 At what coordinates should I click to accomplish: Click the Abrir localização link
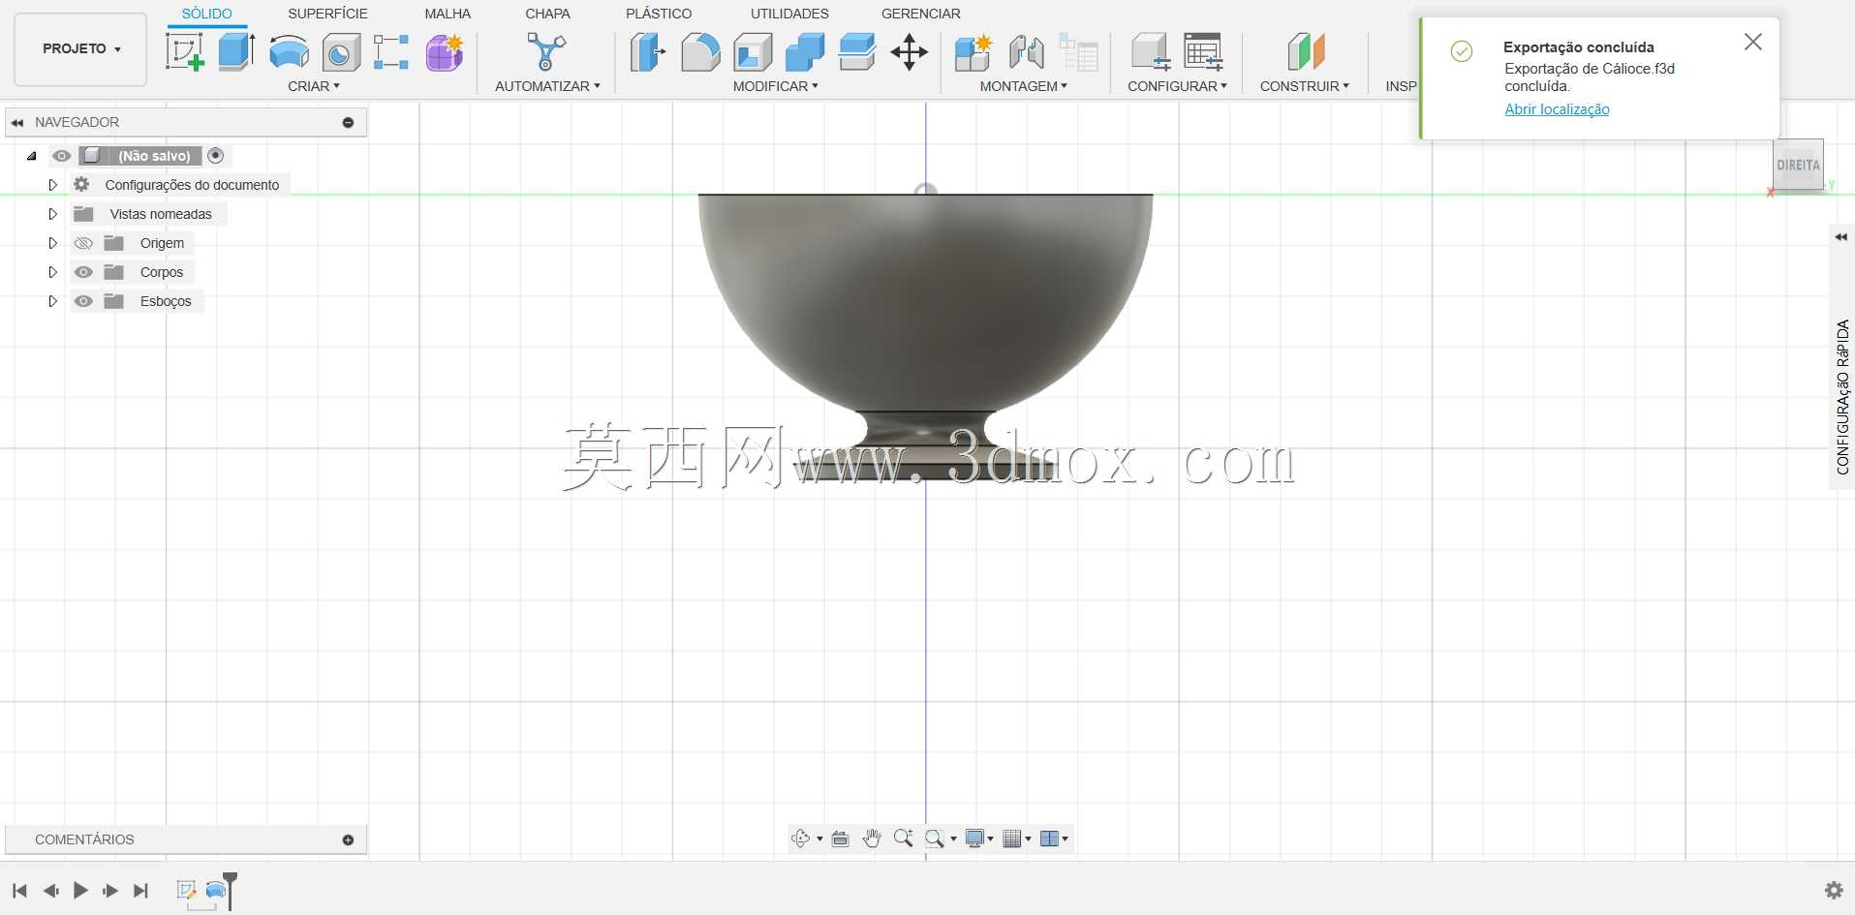click(x=1557, y=109)
